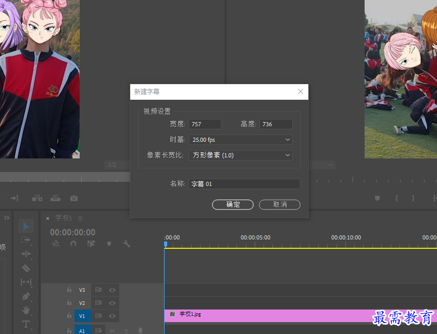This screenshot has height=334, width=437.
Task: Toggle timeline snap magnet icon
Action: (x=73, y=244)
